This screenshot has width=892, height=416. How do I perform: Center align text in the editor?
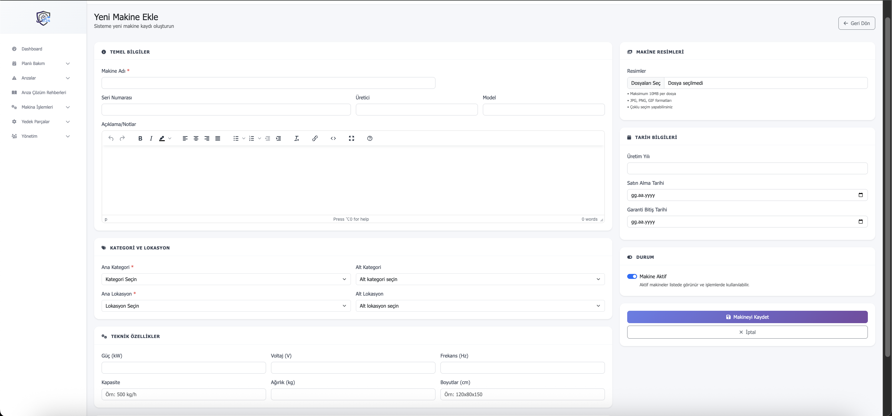(196, 138)
